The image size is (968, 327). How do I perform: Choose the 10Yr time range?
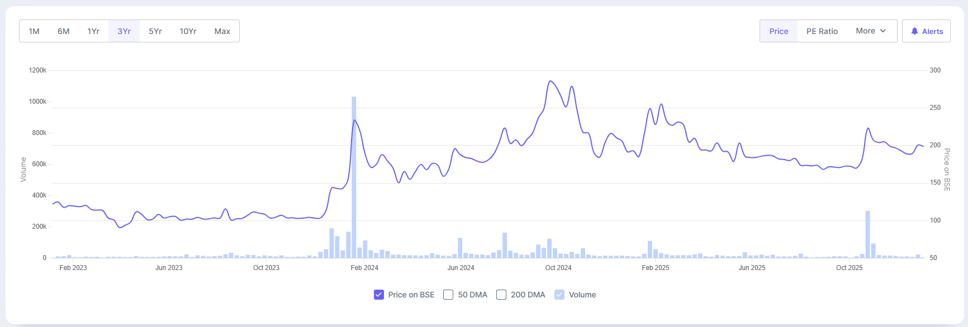tap(188, 31)
